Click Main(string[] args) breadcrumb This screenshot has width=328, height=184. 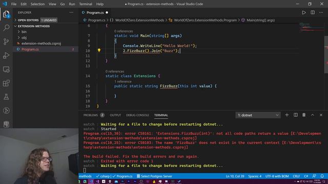(260, 20)
